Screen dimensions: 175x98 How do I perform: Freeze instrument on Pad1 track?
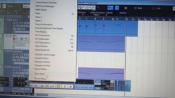(22, 23)
